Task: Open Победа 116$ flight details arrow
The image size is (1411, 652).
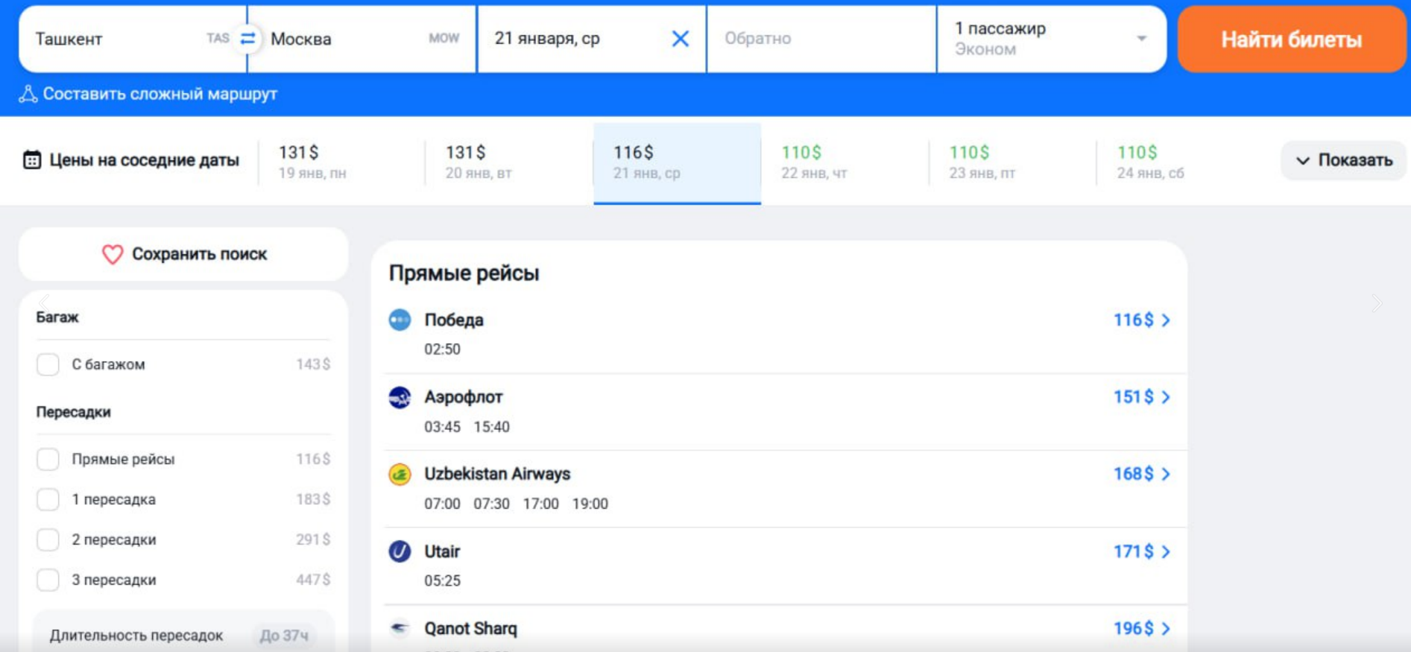Action: (1166, 320)
